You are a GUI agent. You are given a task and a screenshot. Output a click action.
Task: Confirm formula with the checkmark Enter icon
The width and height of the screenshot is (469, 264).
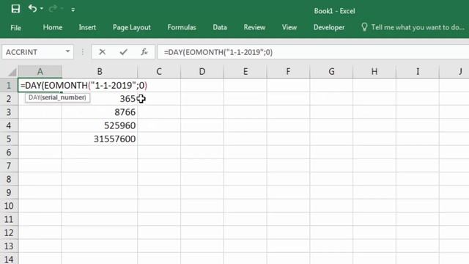(124, 52)
